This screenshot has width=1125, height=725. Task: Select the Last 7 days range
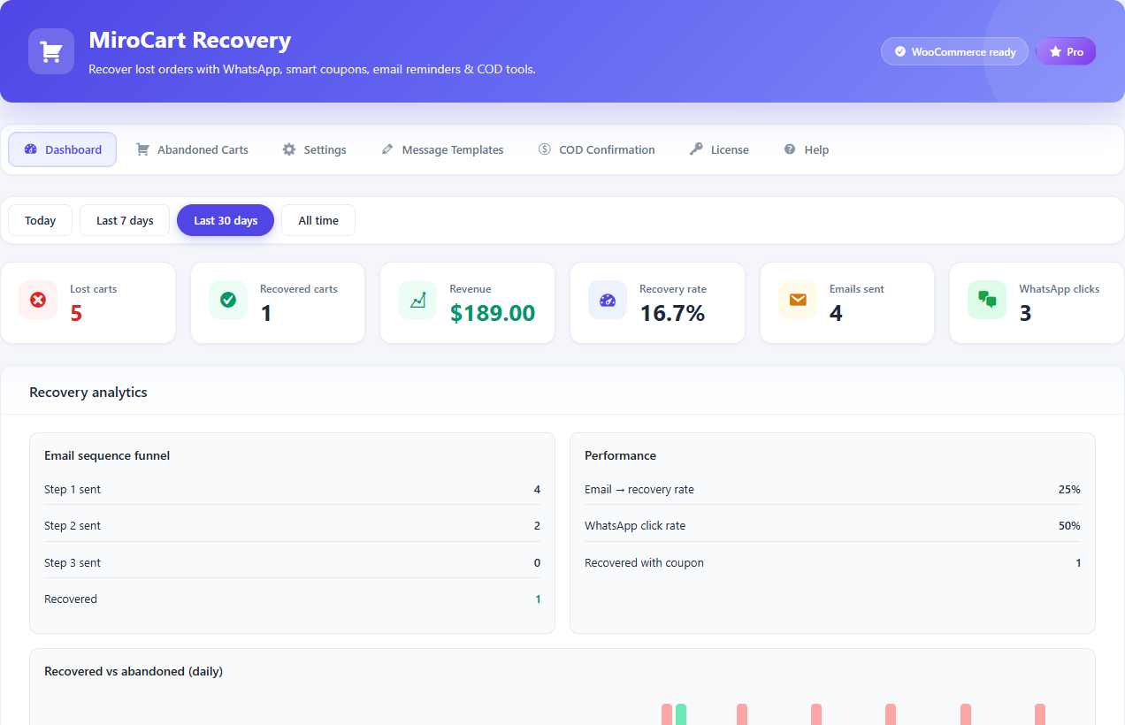pos(125,220)
